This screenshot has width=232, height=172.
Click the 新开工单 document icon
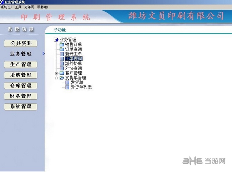pyautogui.click(x=62, y=54)
